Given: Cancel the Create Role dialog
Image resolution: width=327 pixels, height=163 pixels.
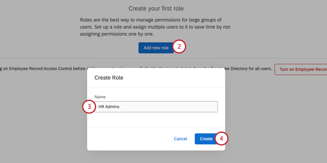Looking at the screenshot, I should 180,139.
